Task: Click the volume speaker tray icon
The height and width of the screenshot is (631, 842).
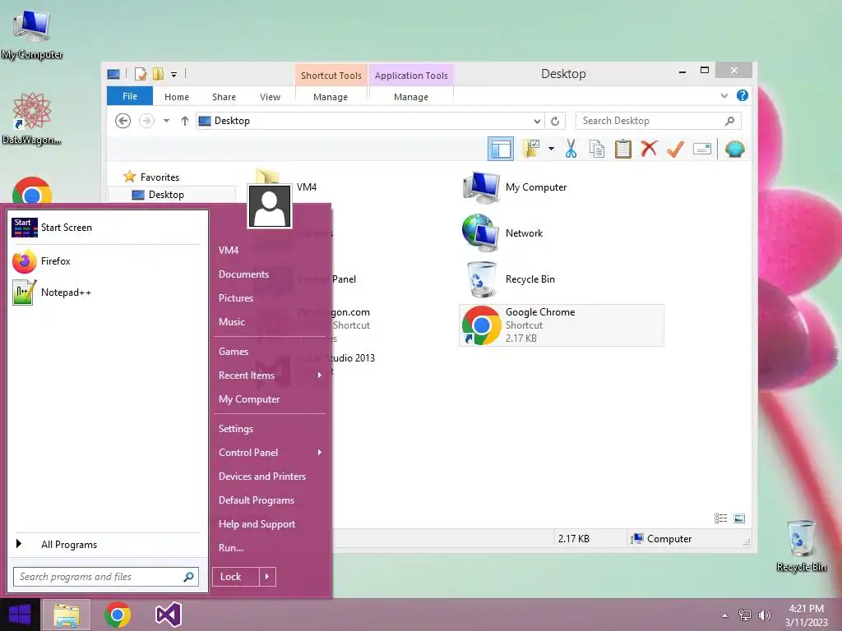Action: click(x=764, y=615)
